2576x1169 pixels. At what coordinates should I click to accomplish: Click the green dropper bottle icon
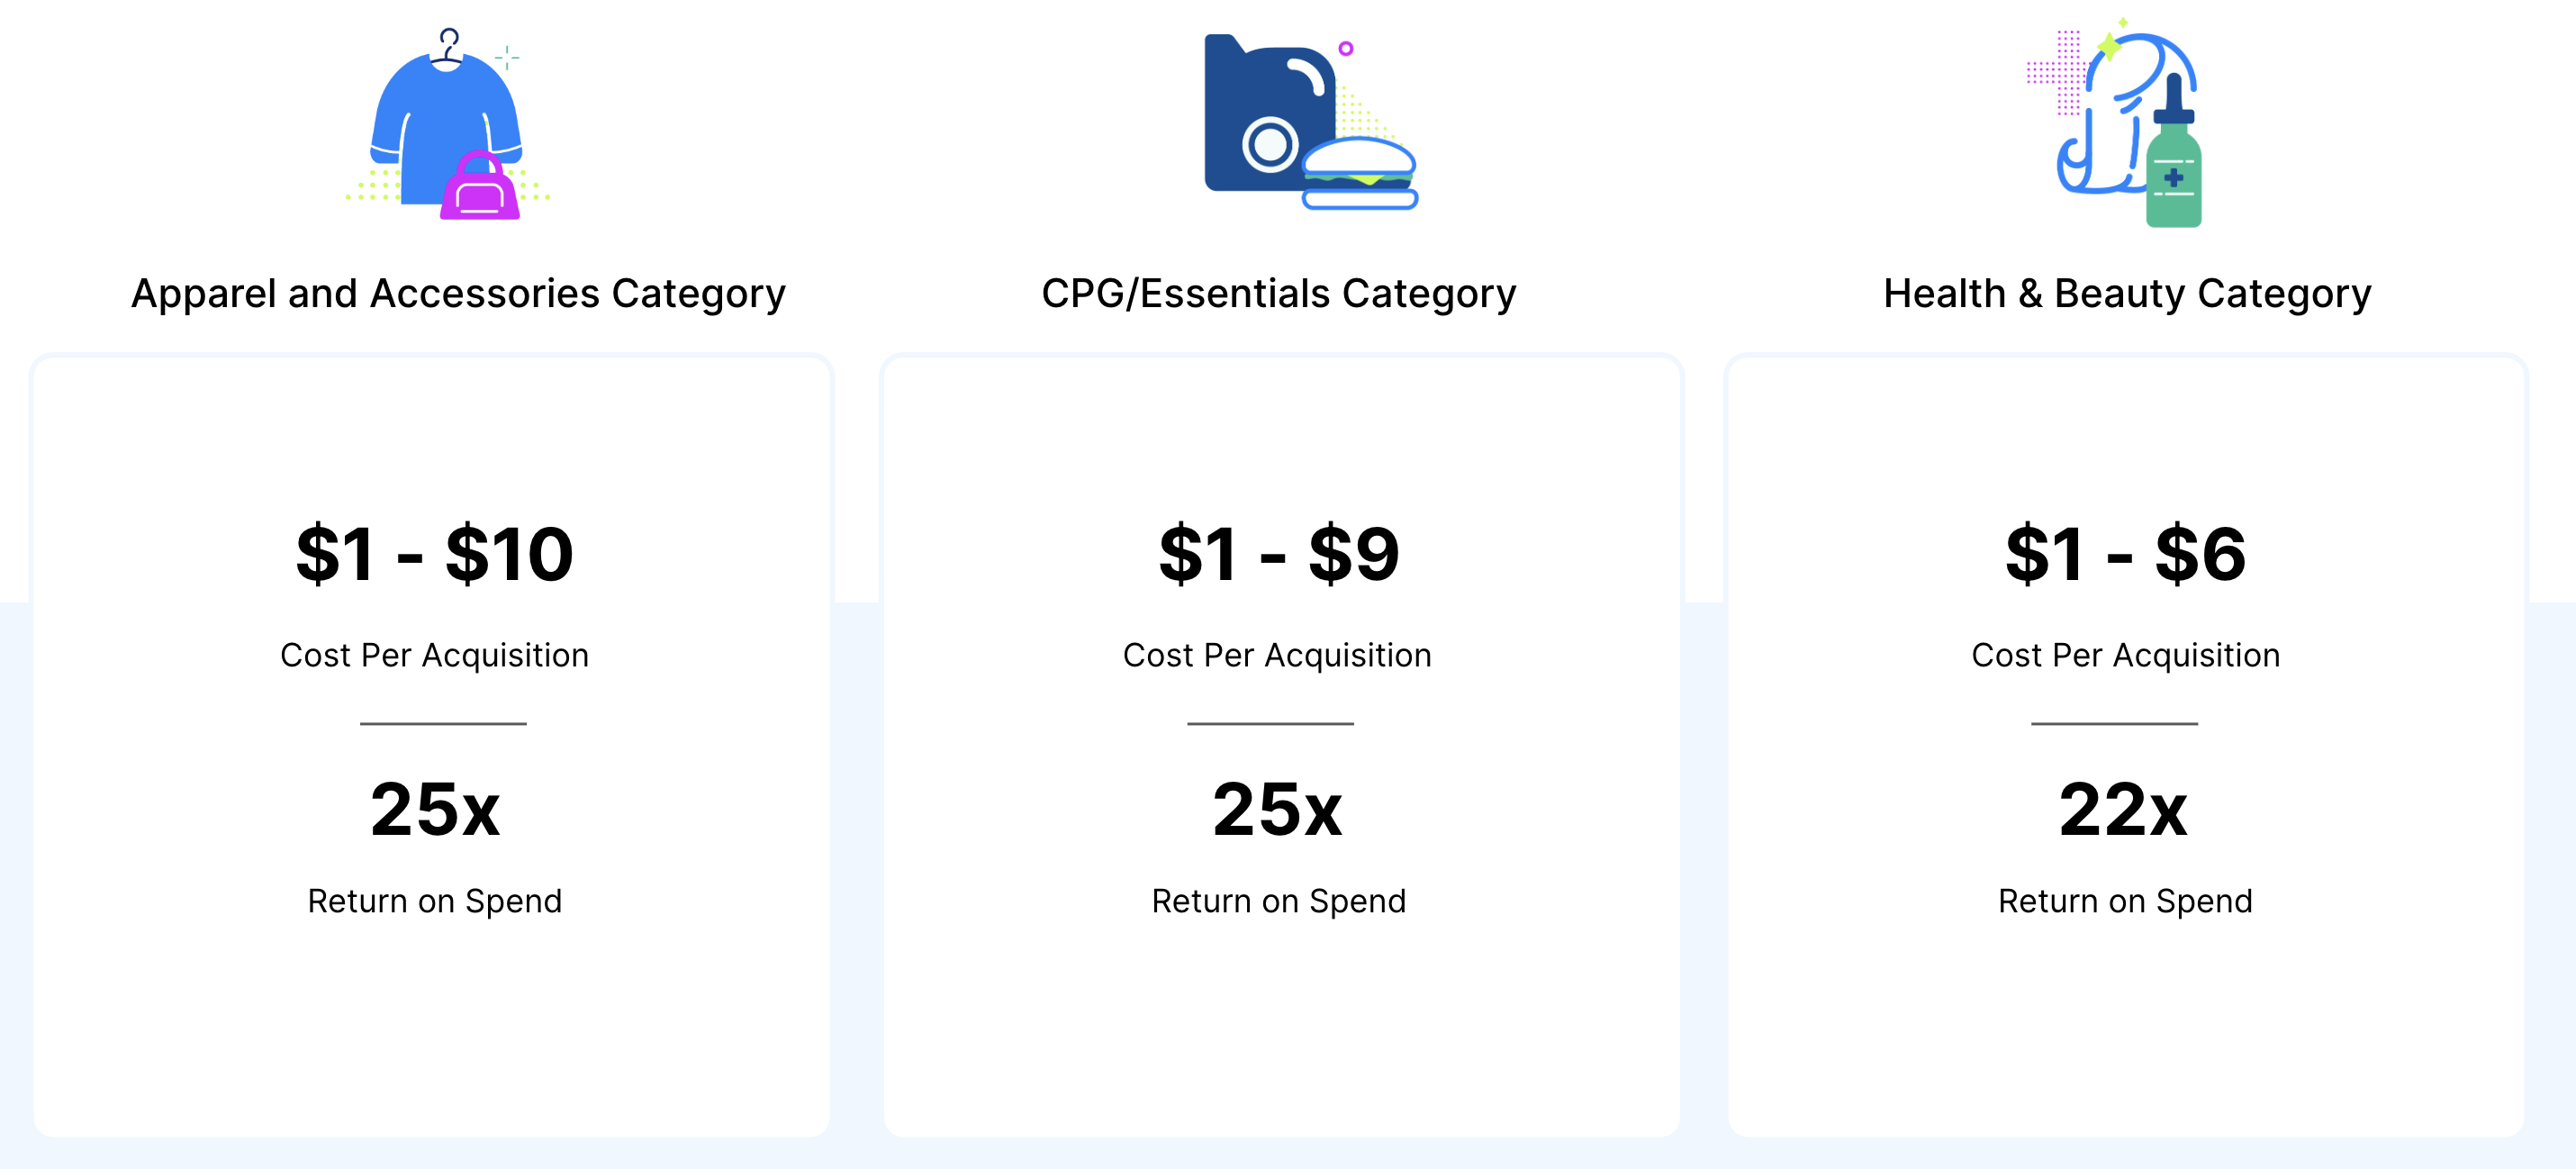pos(2173,152)
